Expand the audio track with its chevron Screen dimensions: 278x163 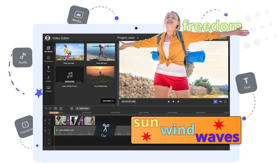coord(45,128)
